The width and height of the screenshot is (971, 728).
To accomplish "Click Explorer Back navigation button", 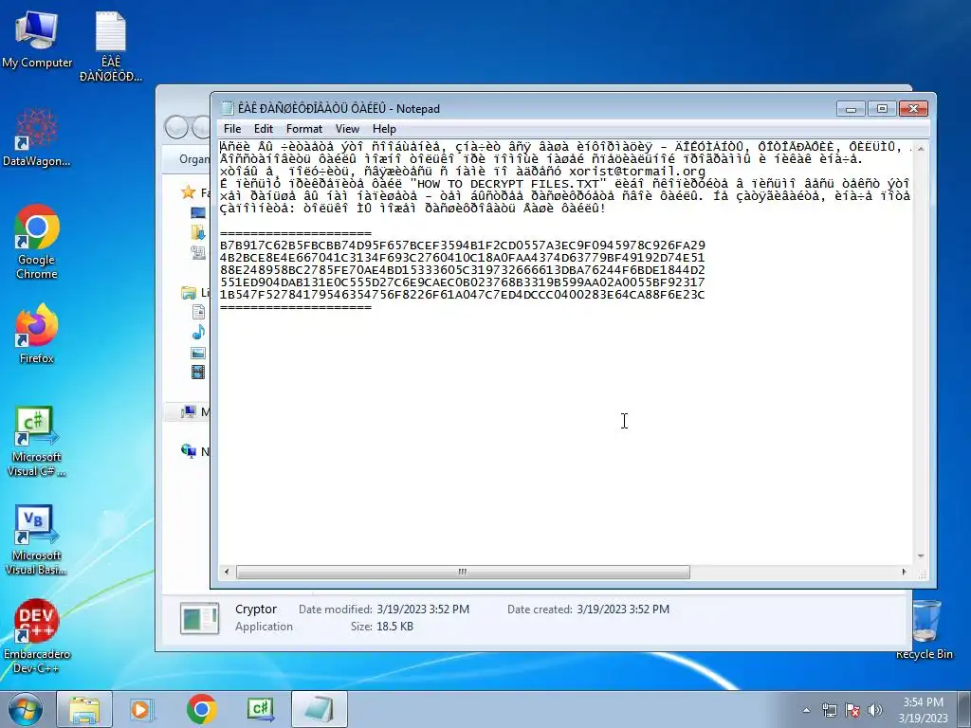I will pyautogui.click(x=176, y=128).
